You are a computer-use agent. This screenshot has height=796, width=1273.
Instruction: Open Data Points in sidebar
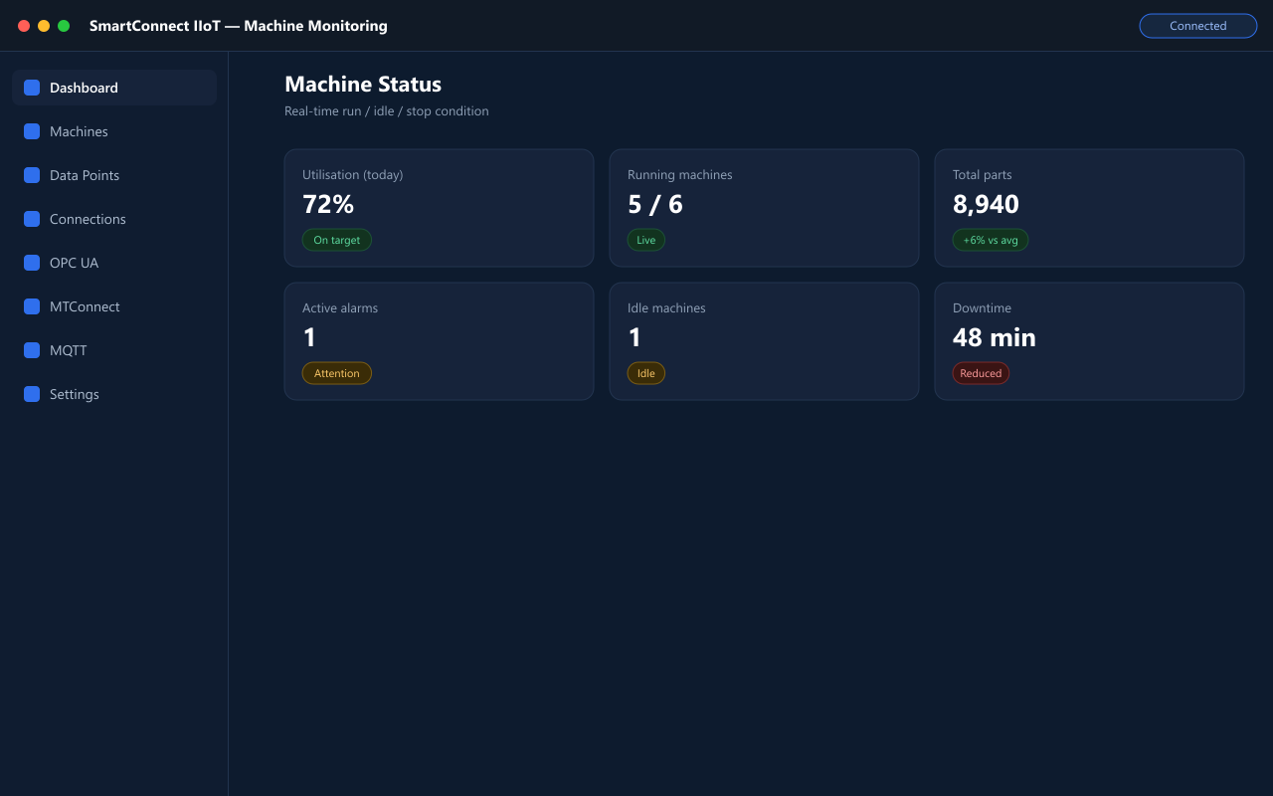point(114,175)
